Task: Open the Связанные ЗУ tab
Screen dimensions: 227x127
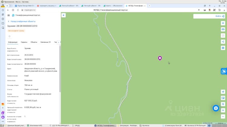Action: pyautogui.click(x=46, y=42)
